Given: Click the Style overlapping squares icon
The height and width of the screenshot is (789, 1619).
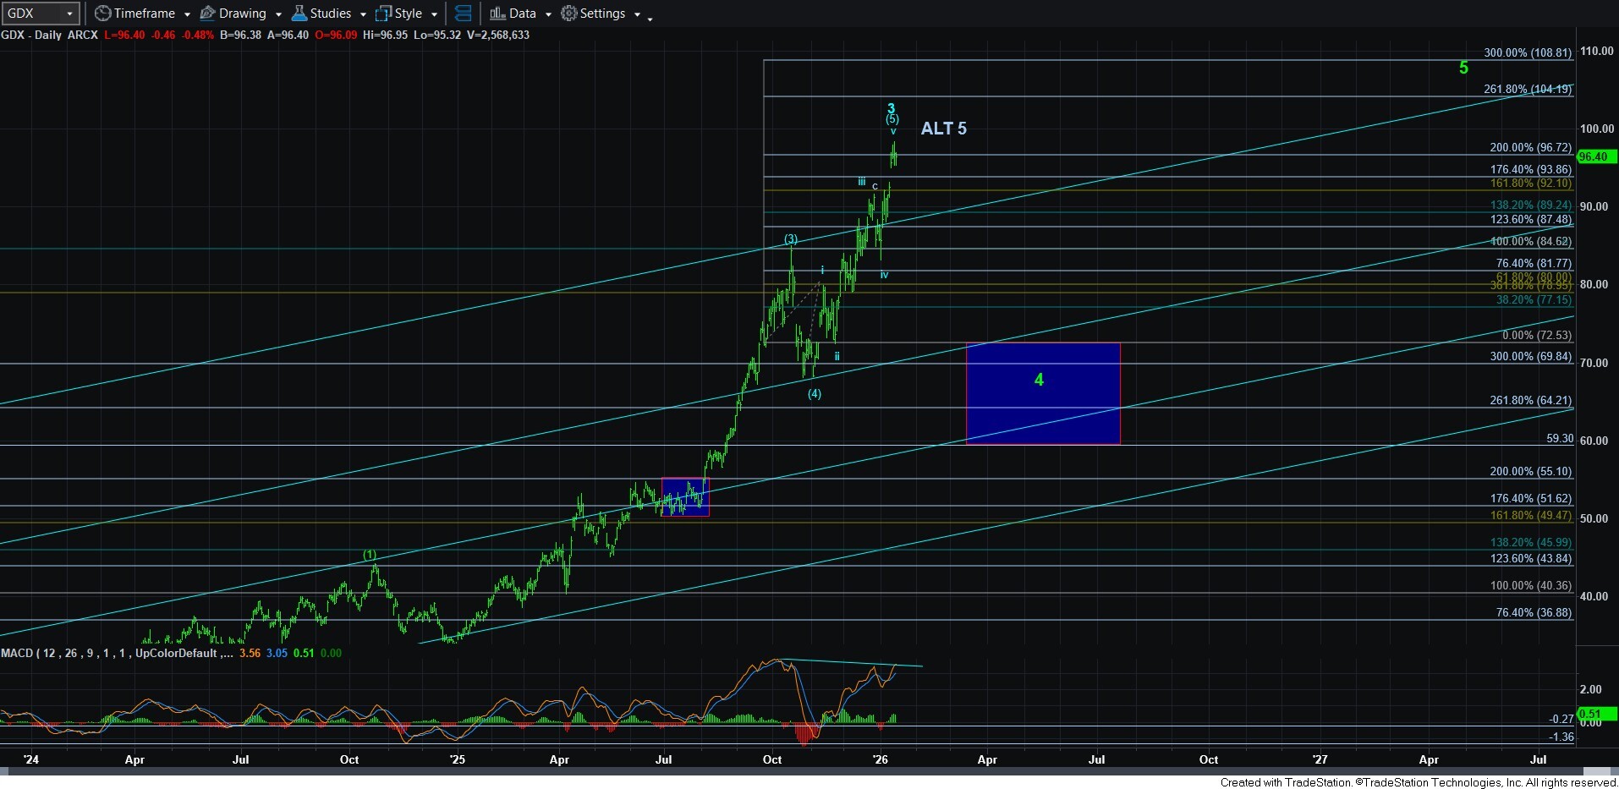Looking at the screenshot, I should (383, 14).
